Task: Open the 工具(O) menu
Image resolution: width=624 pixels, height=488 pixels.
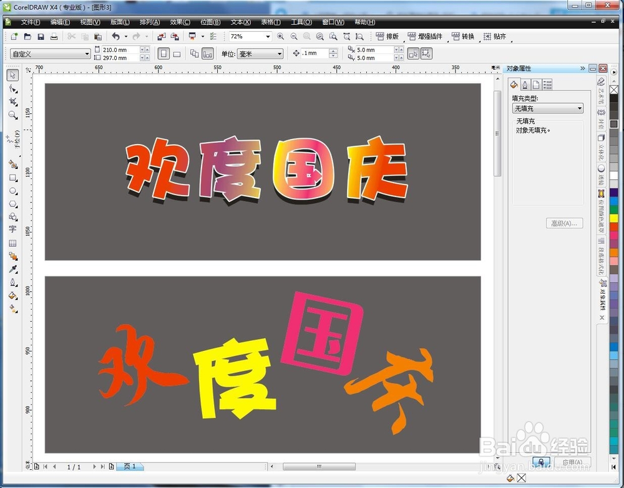Action: coord(301,22)
